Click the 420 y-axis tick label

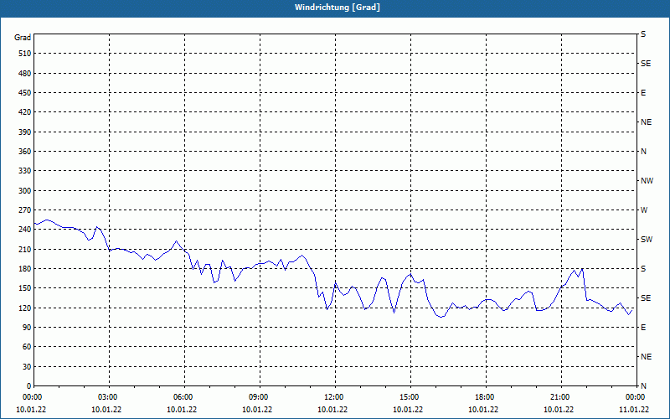coord(25,112)
